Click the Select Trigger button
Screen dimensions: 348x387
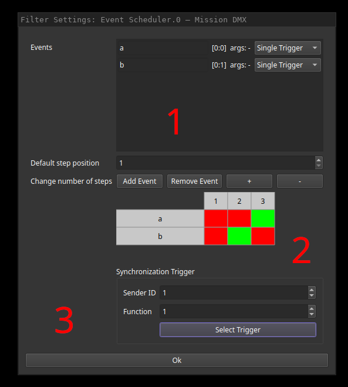238,329
